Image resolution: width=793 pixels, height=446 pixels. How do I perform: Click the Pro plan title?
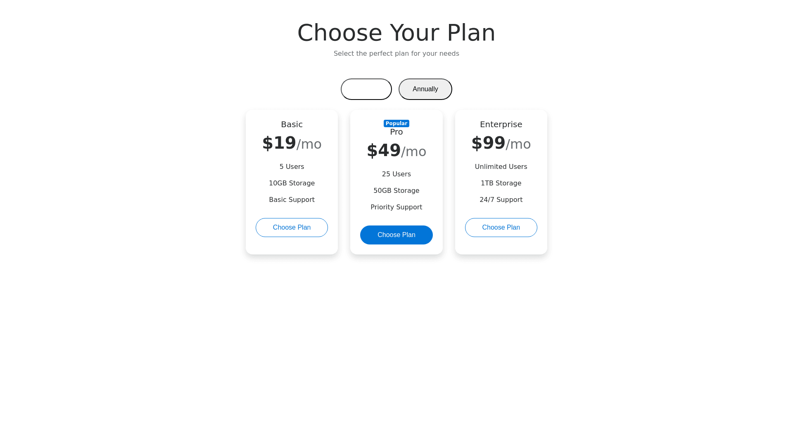[396, 132]
